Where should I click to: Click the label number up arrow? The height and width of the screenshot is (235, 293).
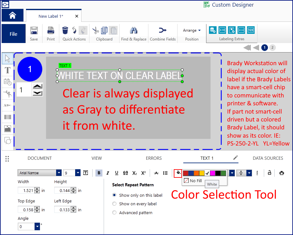coord(37,86)
